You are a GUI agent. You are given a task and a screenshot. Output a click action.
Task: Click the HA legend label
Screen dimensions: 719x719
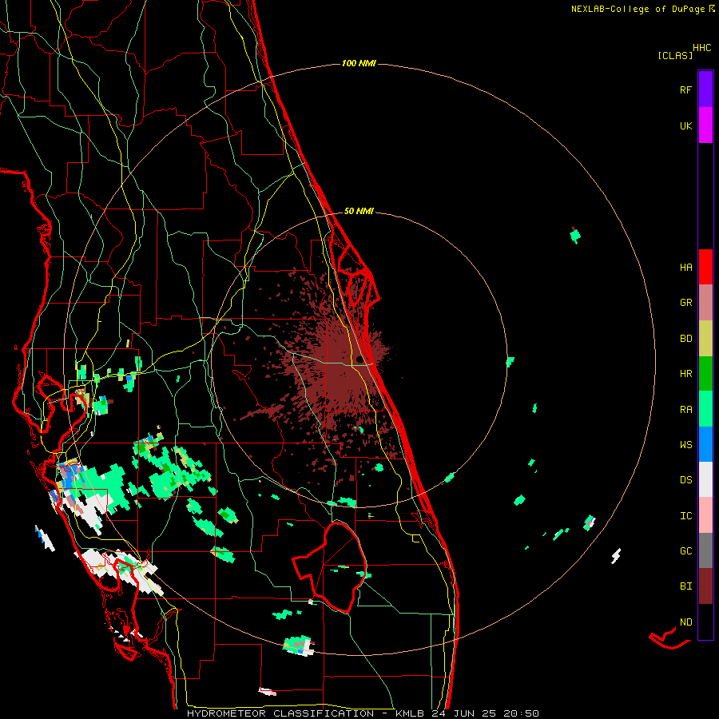click(685, 268)
